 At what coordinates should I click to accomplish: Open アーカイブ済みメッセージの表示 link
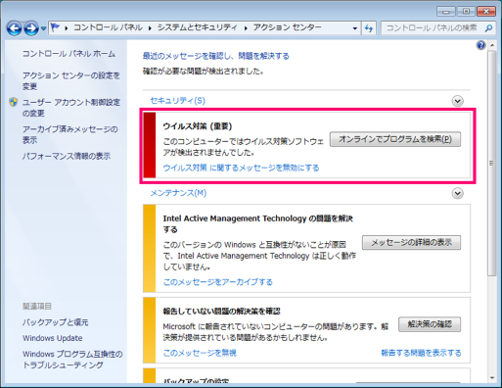[x=70, y=134]
